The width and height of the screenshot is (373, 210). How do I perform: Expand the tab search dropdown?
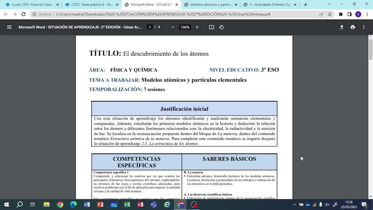329,4
